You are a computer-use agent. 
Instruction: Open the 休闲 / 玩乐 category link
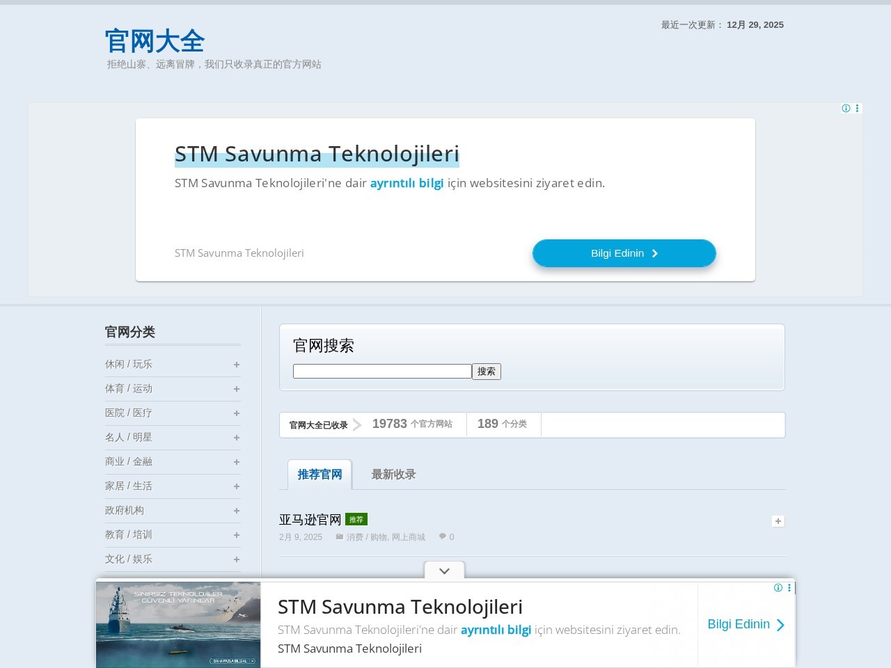coord(129,364)
